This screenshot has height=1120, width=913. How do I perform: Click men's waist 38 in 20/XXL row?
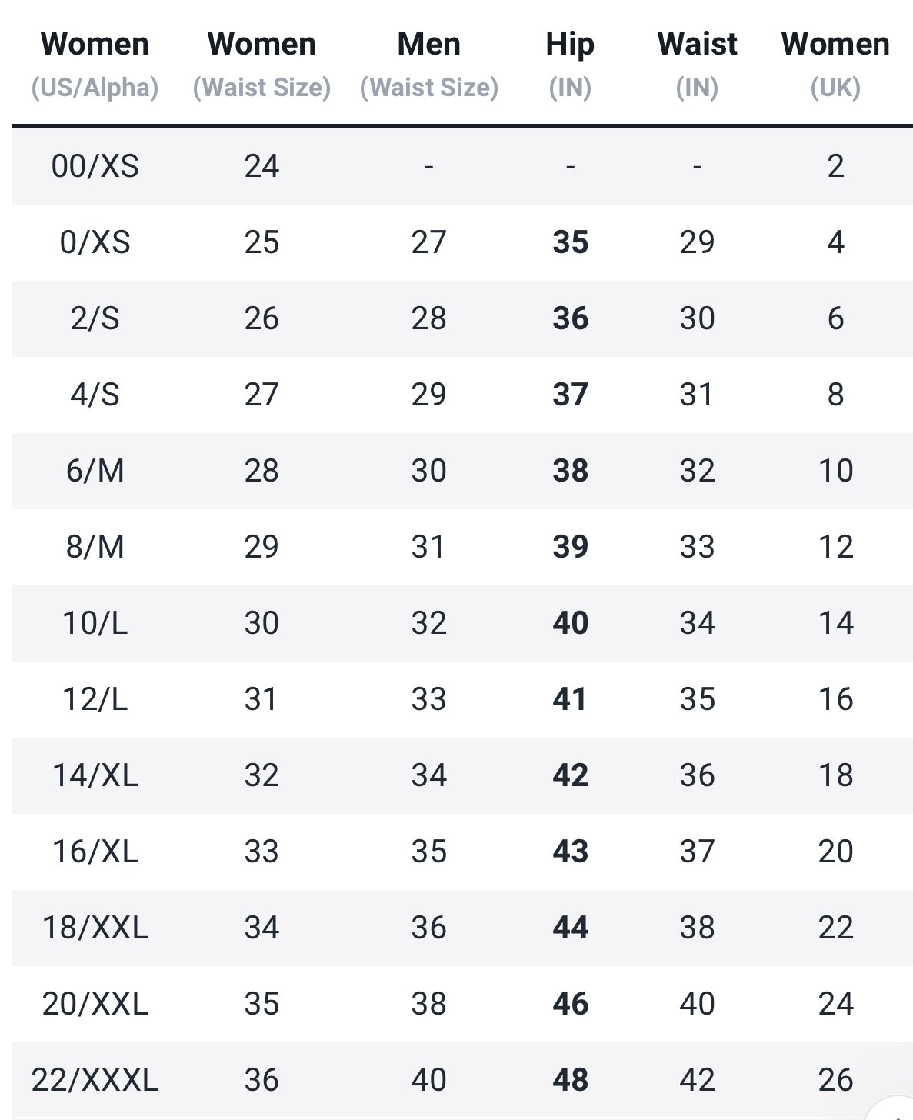pos(428,1004)
